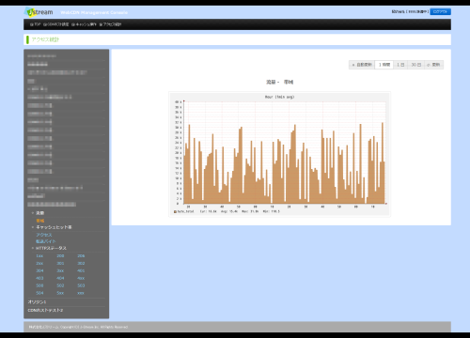Open the 304 status link
The image size is (470, 338).
(x=39, y=270)
